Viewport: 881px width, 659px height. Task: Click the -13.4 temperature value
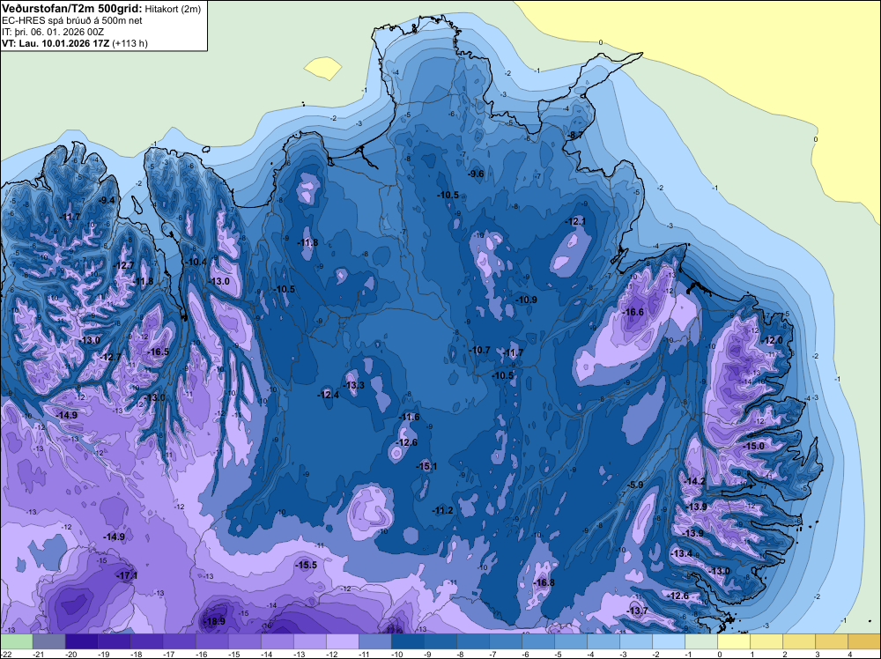pos(682,553)
